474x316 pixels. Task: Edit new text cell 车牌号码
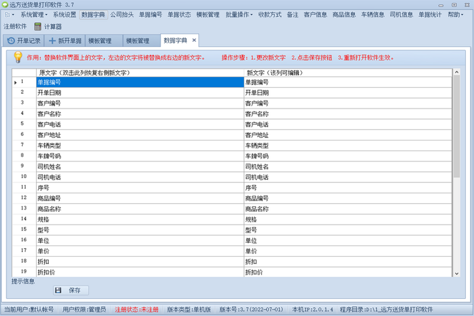[x=348, y=156]
